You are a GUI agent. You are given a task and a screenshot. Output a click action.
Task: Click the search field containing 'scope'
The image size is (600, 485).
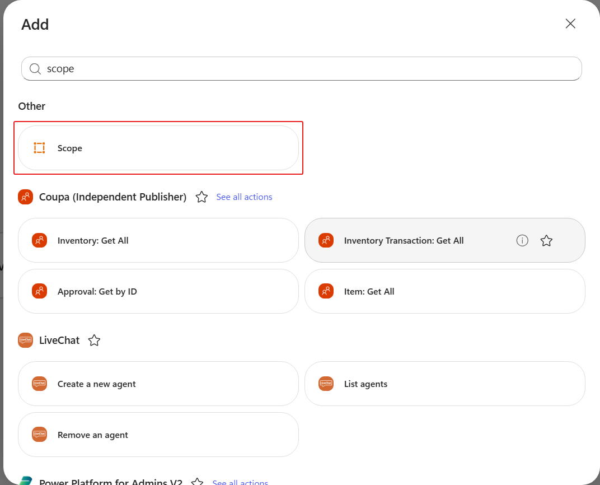[x=302, y=68]
